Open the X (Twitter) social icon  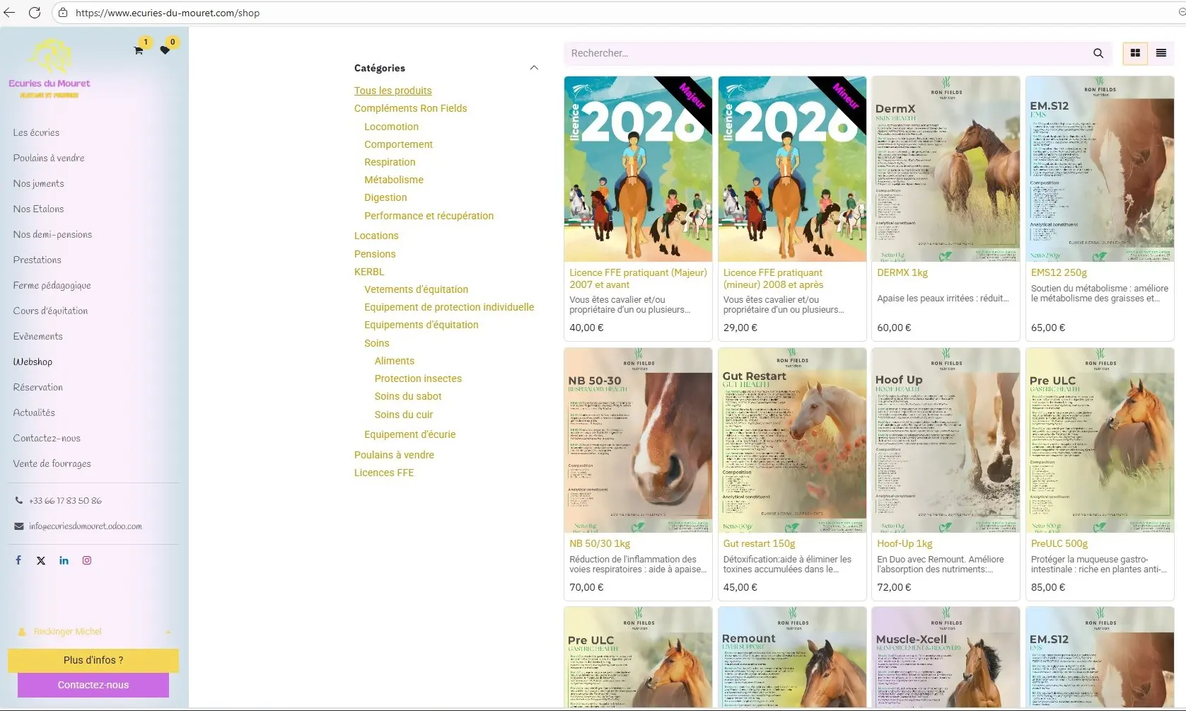(x=41, y=560)
